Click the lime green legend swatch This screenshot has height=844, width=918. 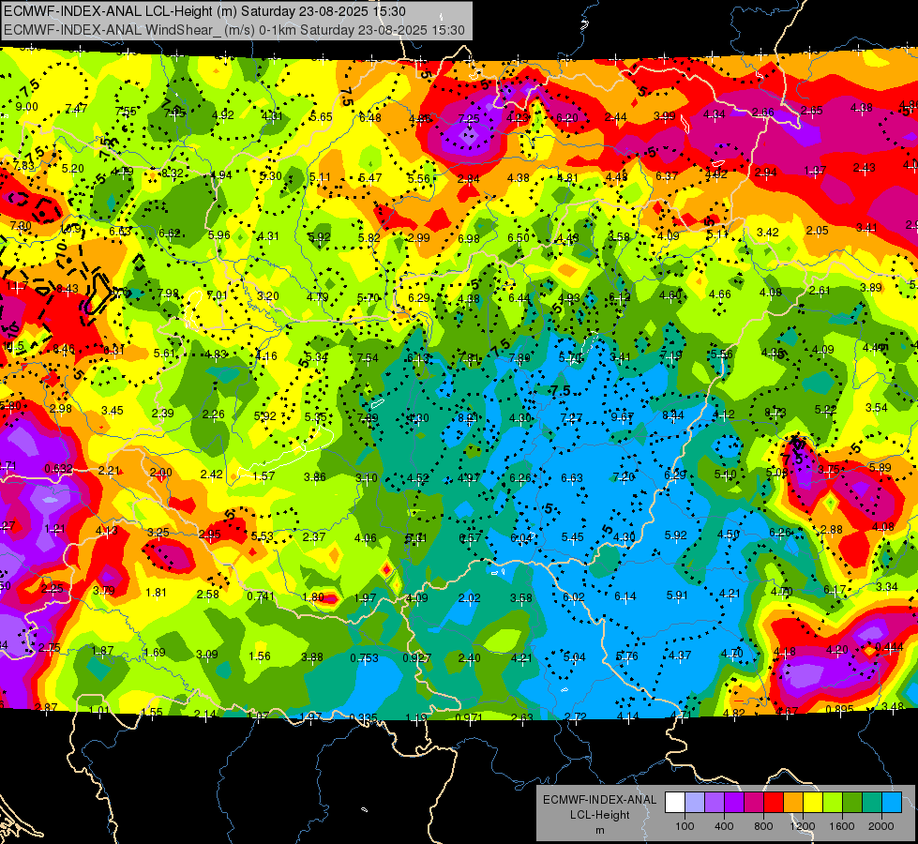click(832, 803)
